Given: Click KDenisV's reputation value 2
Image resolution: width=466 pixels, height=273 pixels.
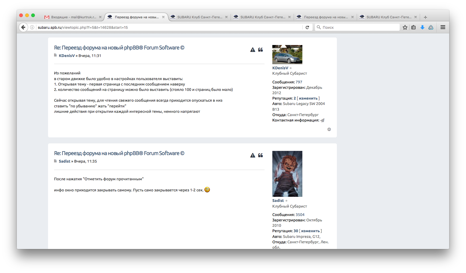Looking at the screenshot, I should click(295, 98).
